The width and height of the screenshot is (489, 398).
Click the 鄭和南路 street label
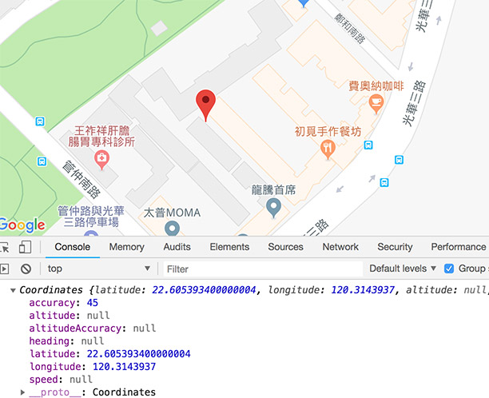350,29
